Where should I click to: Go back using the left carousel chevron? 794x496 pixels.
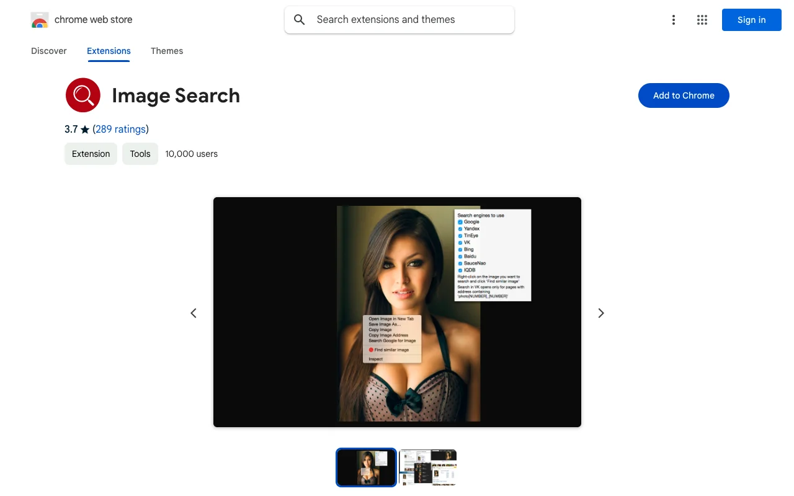coord(194,313)
